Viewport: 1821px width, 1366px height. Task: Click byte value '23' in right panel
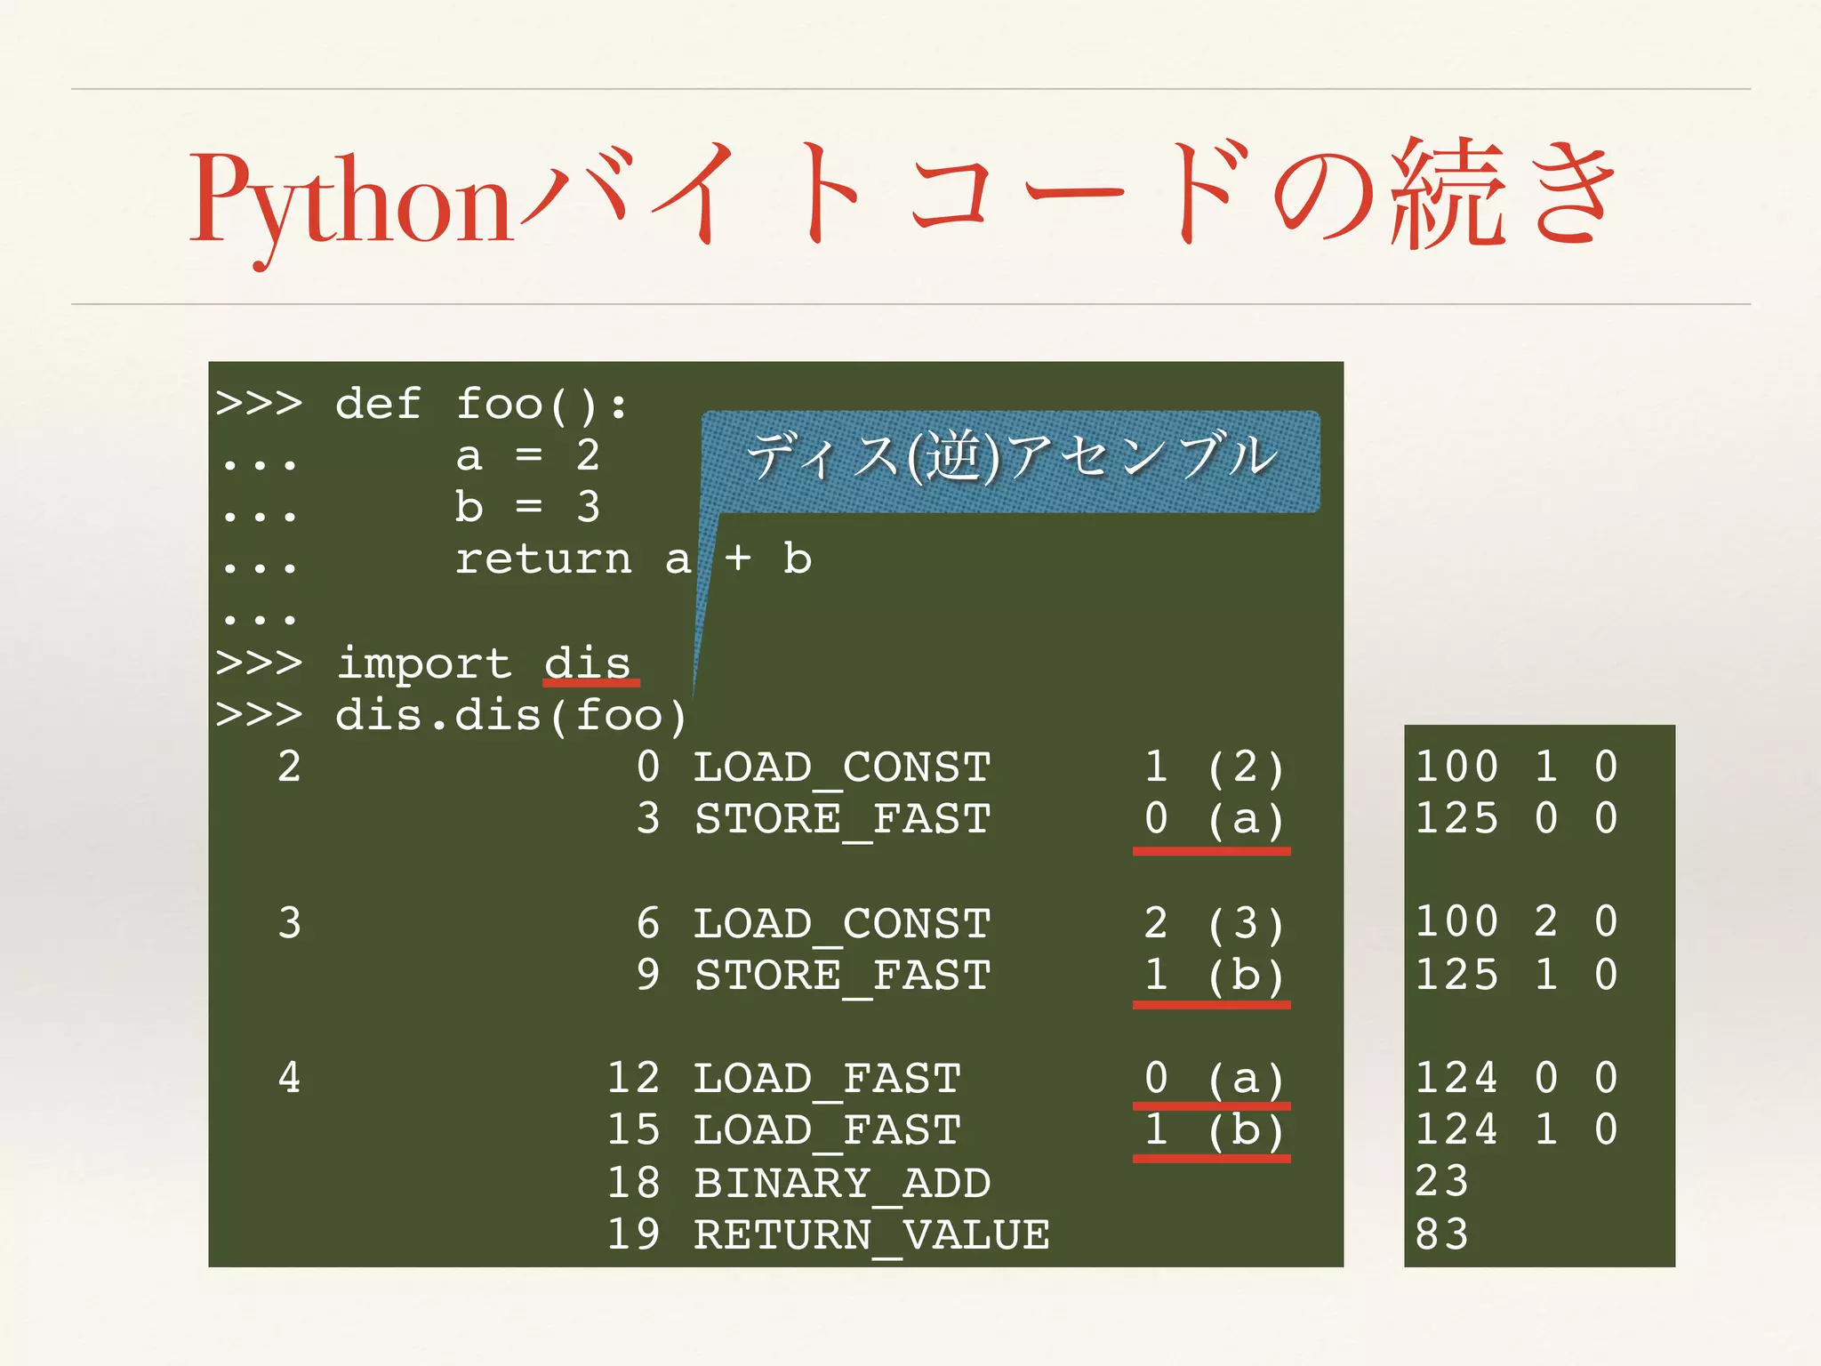point(1441,1181)
